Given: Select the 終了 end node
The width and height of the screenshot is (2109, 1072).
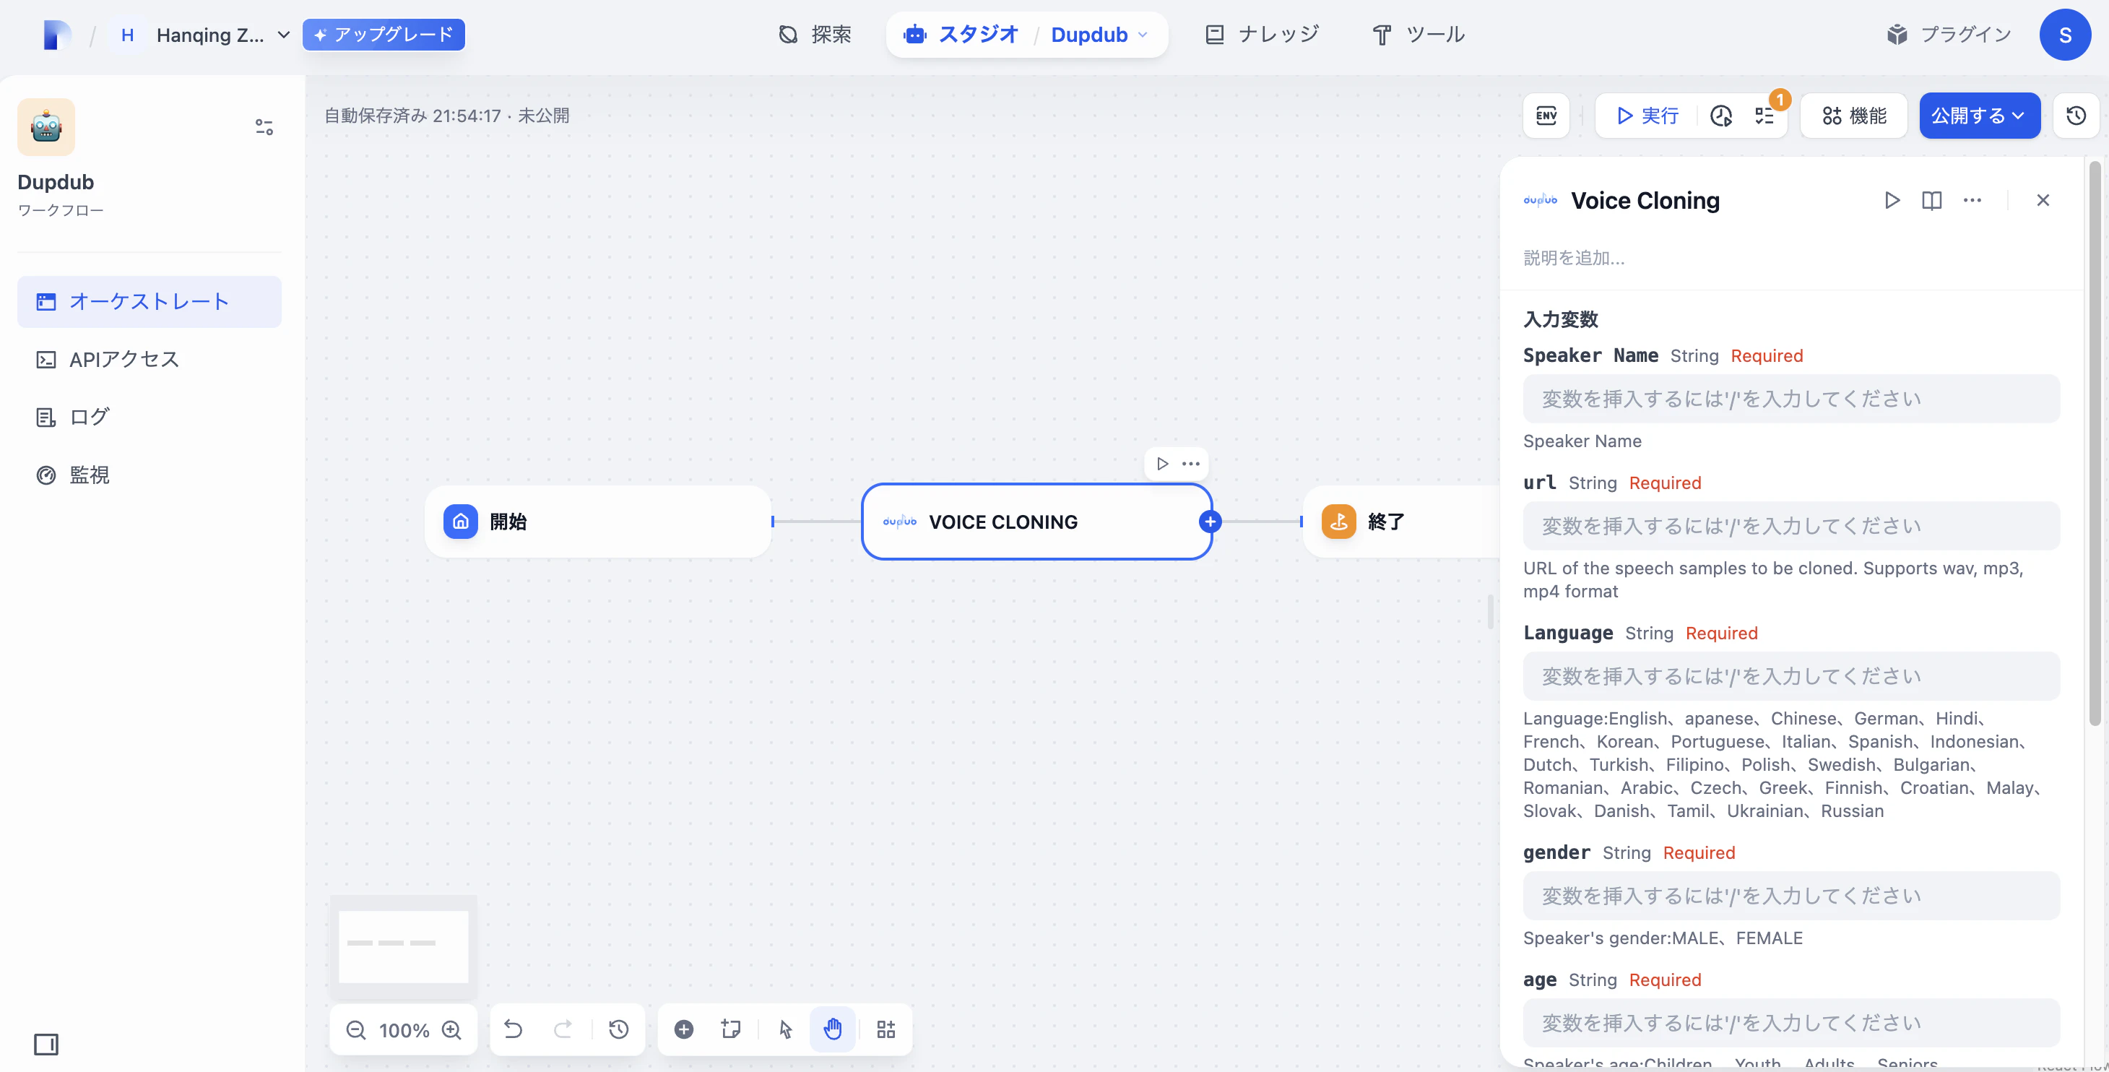Looking at the screenshot, I should tap(1402, 522).
